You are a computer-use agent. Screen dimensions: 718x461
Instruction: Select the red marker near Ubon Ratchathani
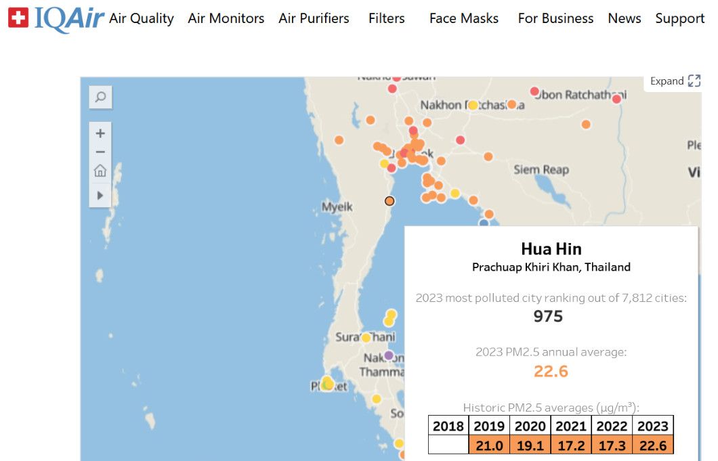tap(534, 91)
